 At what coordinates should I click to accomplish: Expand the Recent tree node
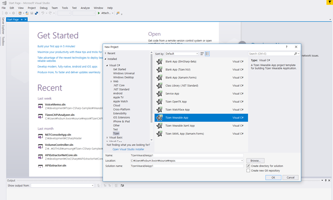pyautogui.click(x=106, y=54)
